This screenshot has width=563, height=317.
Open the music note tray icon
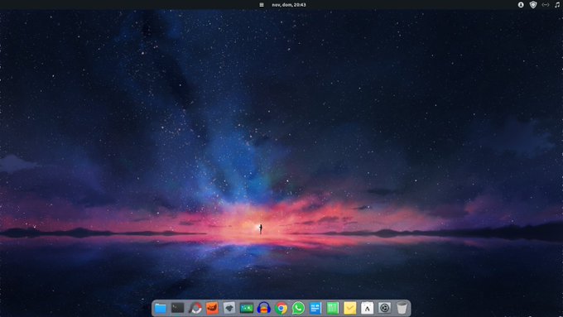557,5
